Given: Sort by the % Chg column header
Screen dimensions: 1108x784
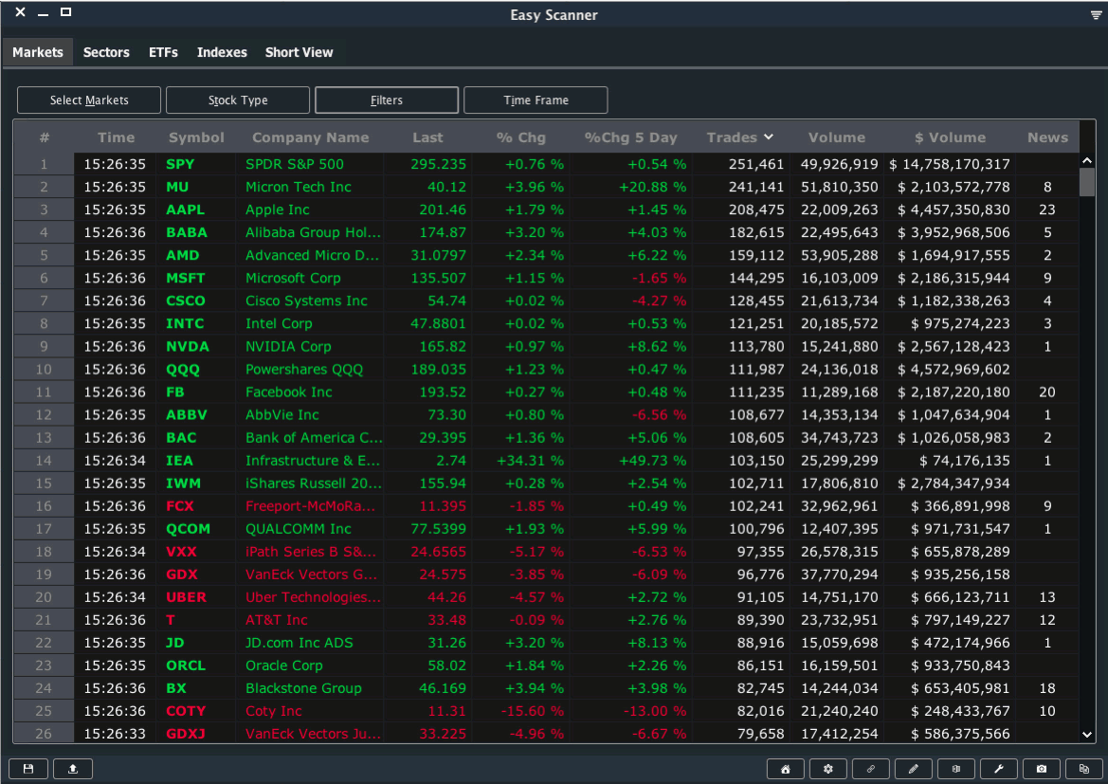Looking at the screenshot, I should 520,137.
